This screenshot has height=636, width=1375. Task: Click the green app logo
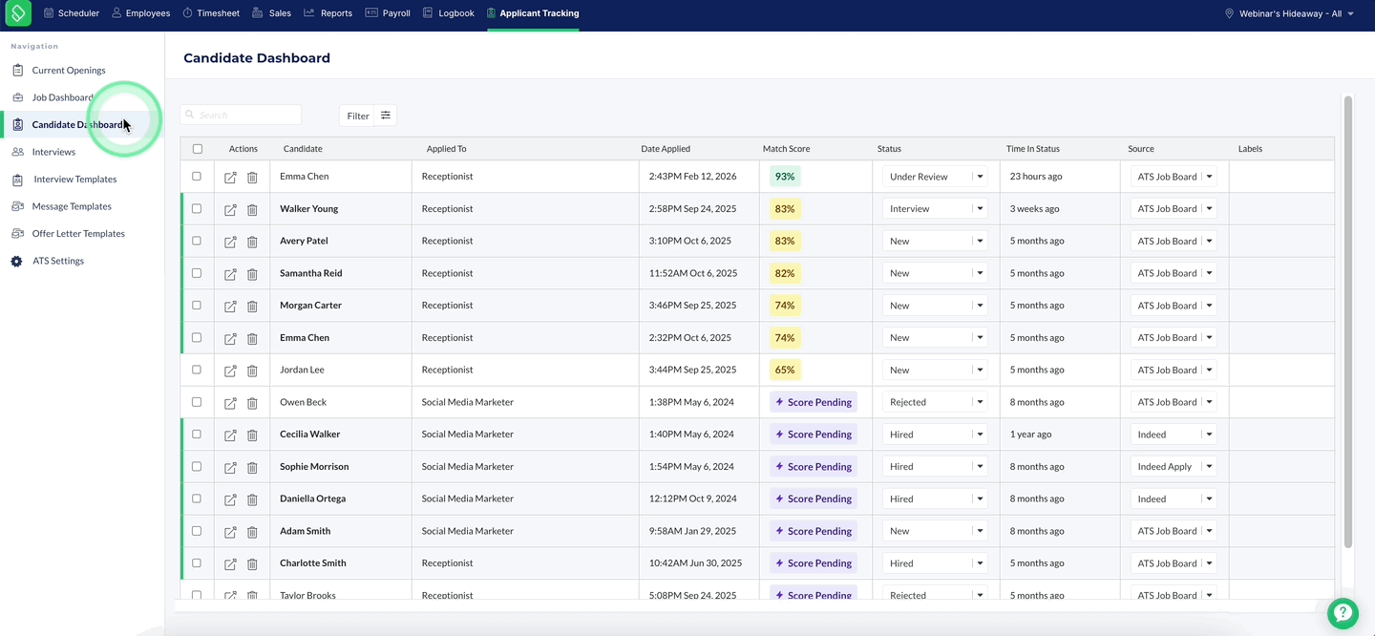18,13
